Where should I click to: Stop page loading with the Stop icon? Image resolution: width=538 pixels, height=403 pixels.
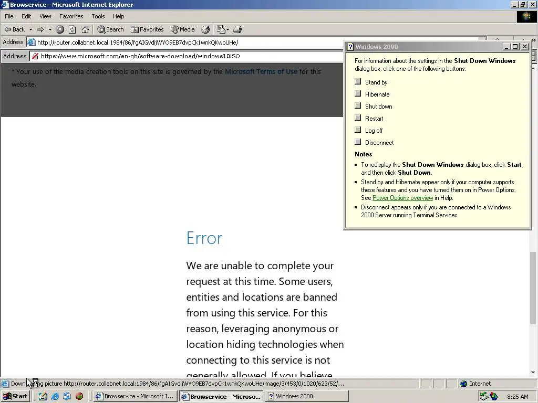[x=60, y=29]
